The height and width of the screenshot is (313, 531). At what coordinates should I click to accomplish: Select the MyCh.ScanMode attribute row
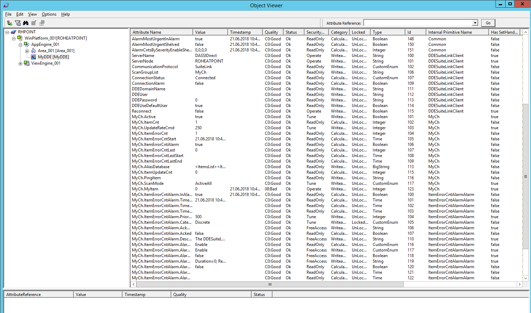click(148, 183)
